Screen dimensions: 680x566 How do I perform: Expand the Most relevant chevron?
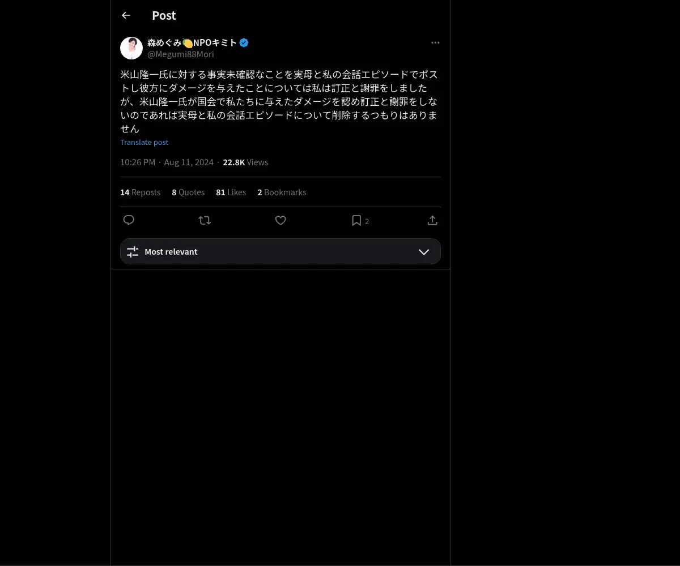(424, 252)
